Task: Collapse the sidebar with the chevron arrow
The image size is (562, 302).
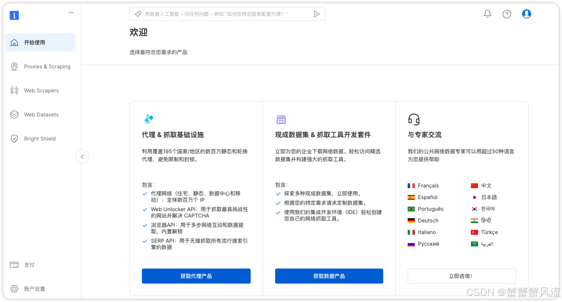Action: tap(82, 157)
